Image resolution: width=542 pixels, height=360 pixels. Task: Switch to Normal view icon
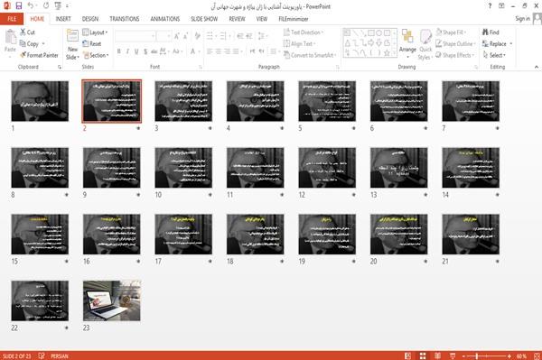tap(408, 355)
